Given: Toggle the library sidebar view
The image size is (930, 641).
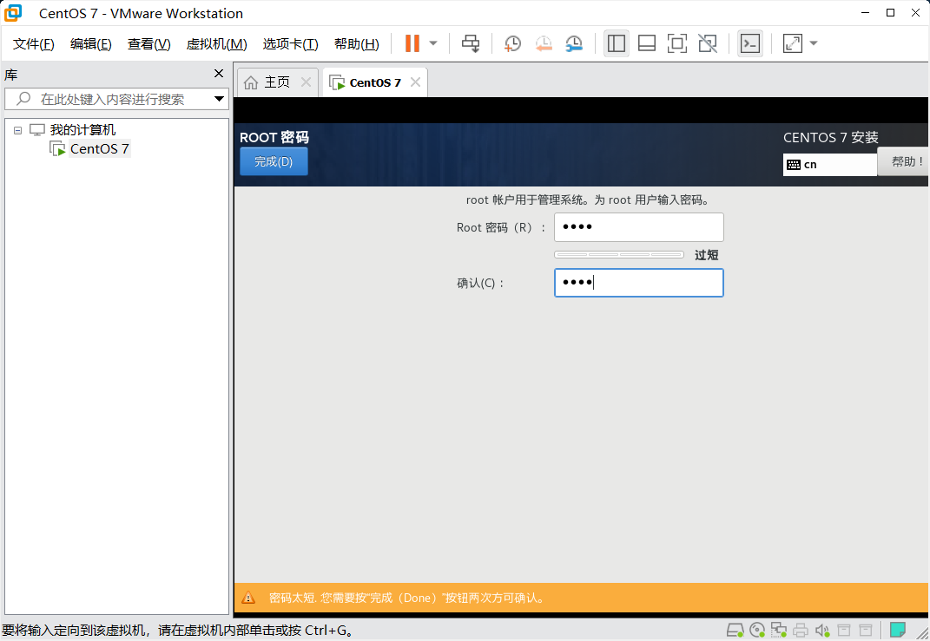Looking at the screenshot, I should coord(617,43).
